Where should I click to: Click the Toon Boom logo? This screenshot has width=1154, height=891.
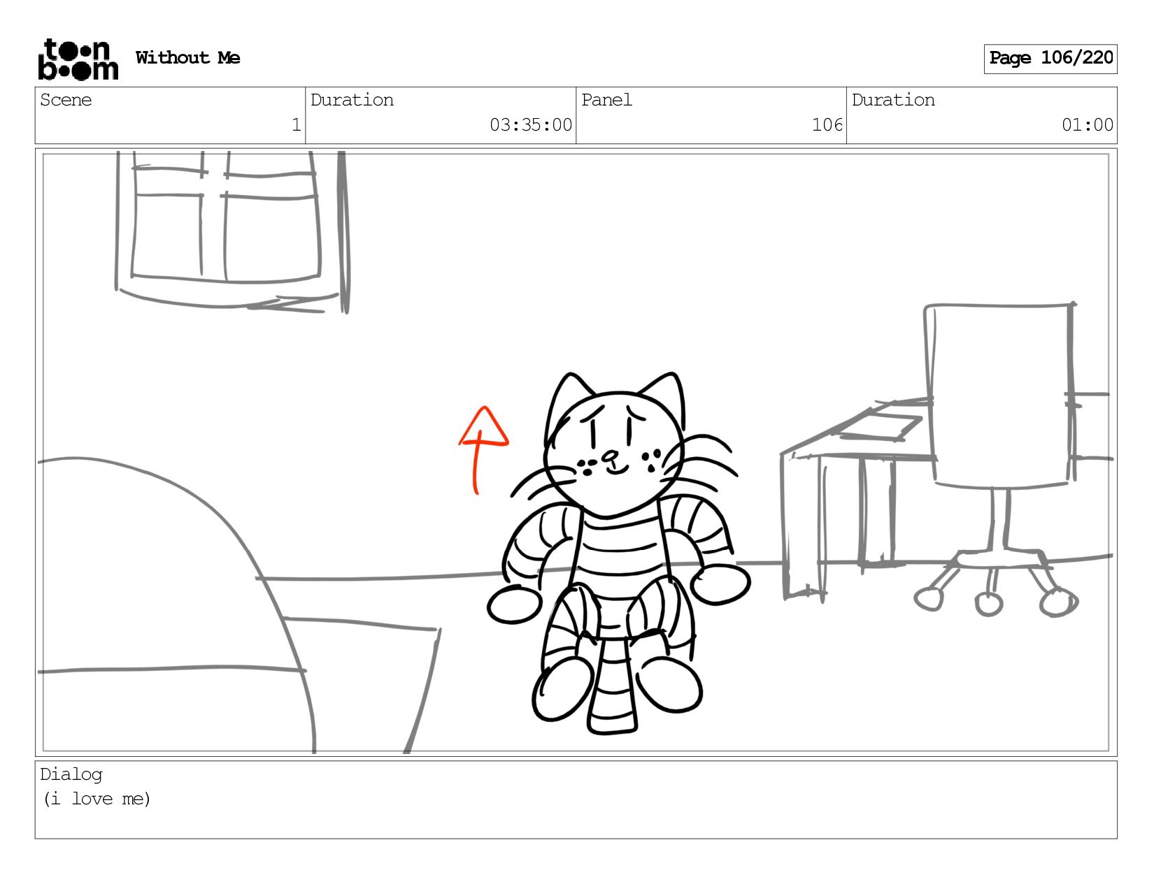click(78, 59)
